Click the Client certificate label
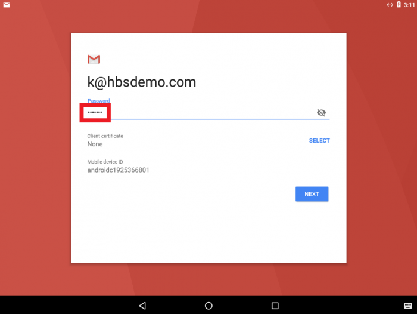 coord(105,136)
